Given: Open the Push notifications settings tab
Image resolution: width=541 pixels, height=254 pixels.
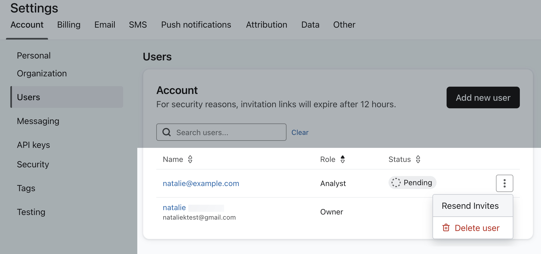Looking at the screenshot, I should [196, 25].
